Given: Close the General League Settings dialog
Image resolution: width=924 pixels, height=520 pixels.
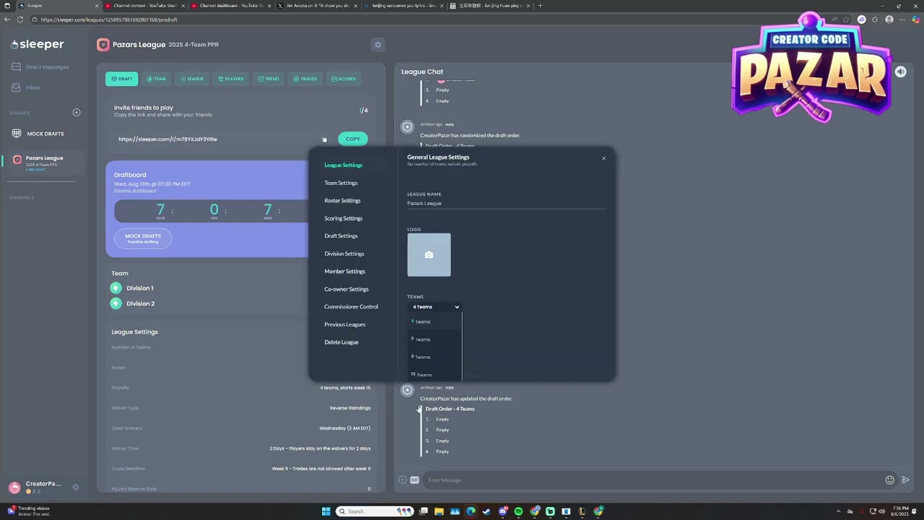Looking at the screenshot, I should (603, 158).
